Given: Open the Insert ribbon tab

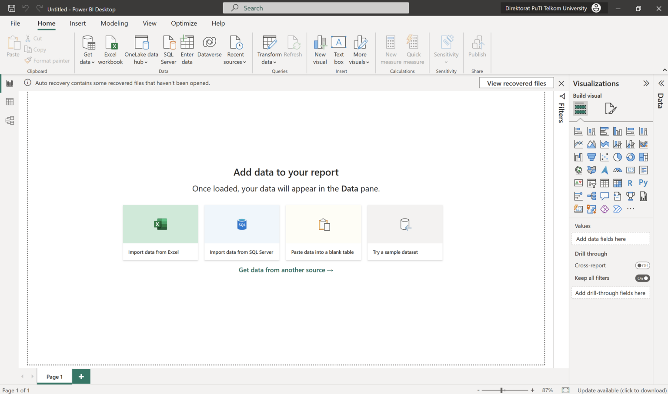Looking at the screenshot, I should (78, 23).
